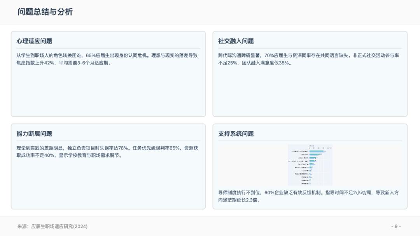Click the slide title 问题总结与分析

point(45,12)
